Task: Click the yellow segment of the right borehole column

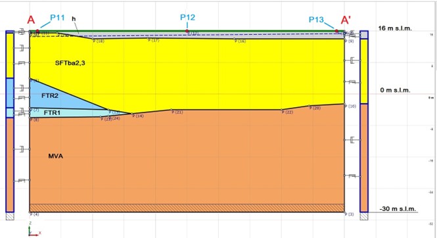Action: (363, 71)
